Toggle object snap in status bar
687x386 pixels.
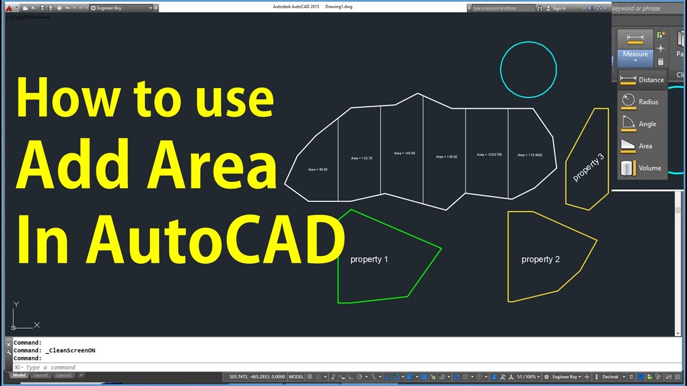pyautogui.click(x=397, y=377)
